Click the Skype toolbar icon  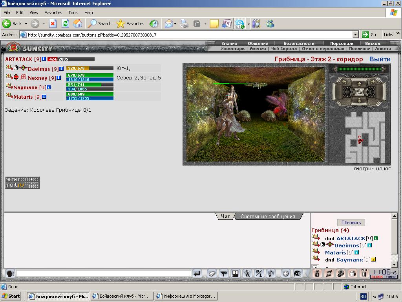point(239,24)
